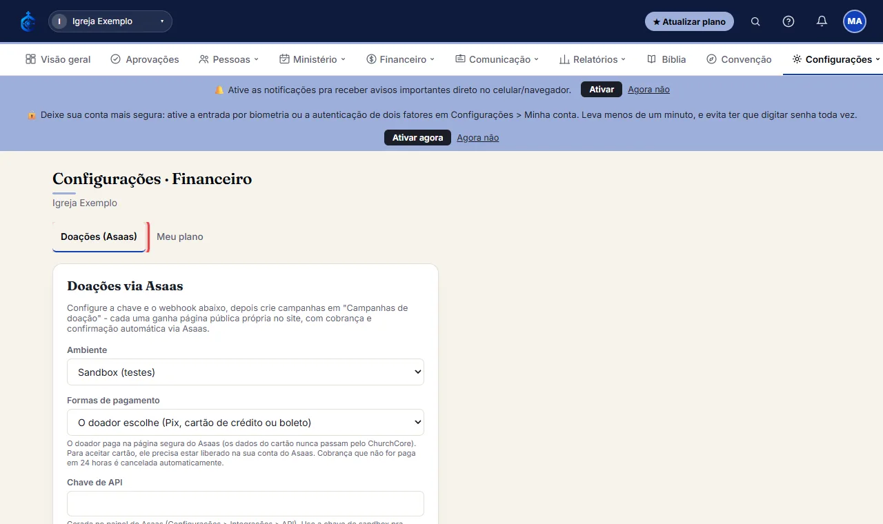This screenshot has height=524, width=883.
Task: Open the Bíblia menu item
Action: (x=666, y=59)
